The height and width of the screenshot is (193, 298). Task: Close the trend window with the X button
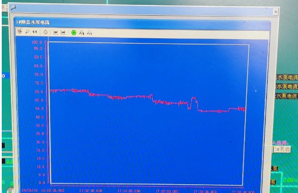[x=275, y=11]
